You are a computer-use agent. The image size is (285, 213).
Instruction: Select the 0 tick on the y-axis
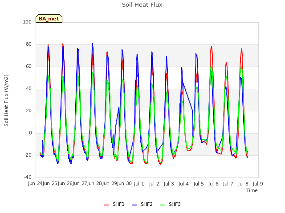[30, 133]
